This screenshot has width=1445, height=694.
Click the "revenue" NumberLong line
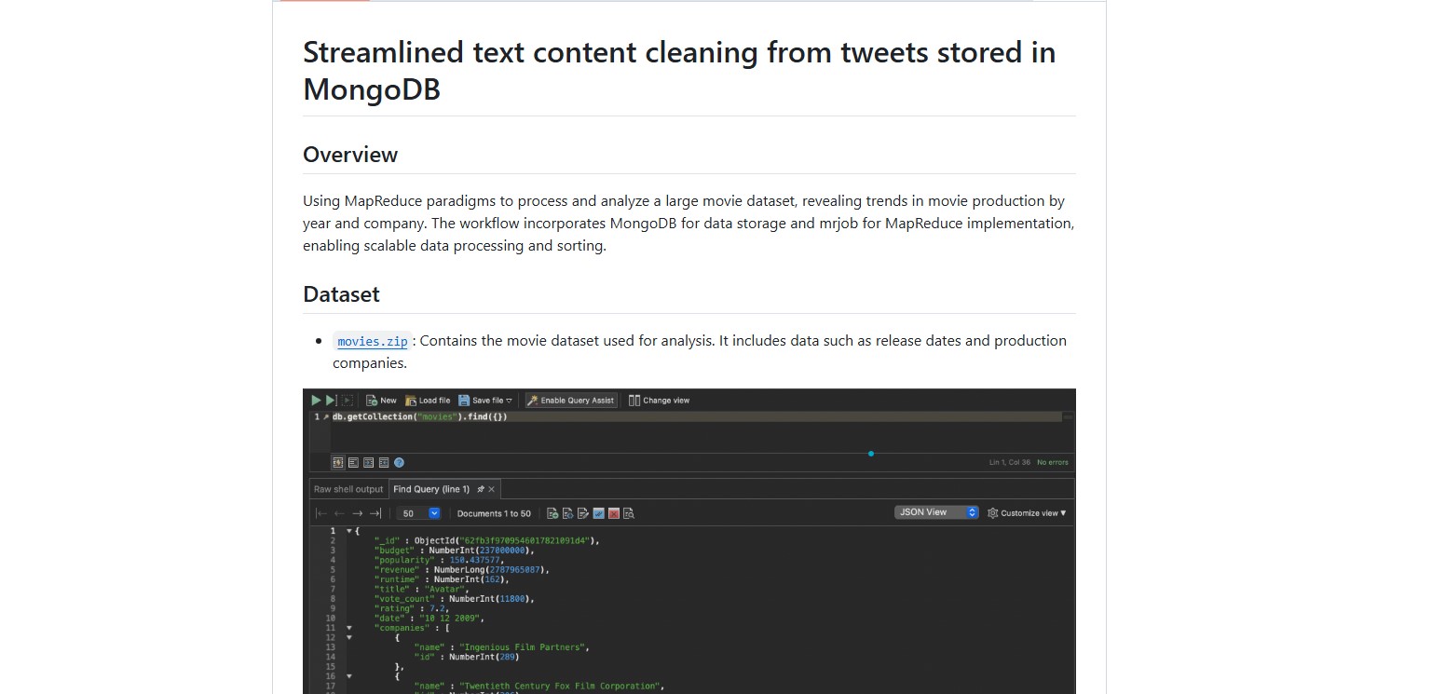point(462,570)
